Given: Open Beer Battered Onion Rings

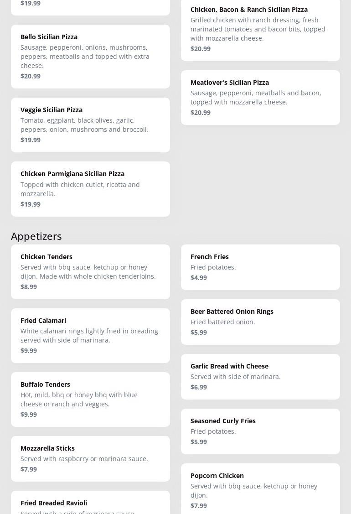Looking at the screenshot, I should click(260, 322).
